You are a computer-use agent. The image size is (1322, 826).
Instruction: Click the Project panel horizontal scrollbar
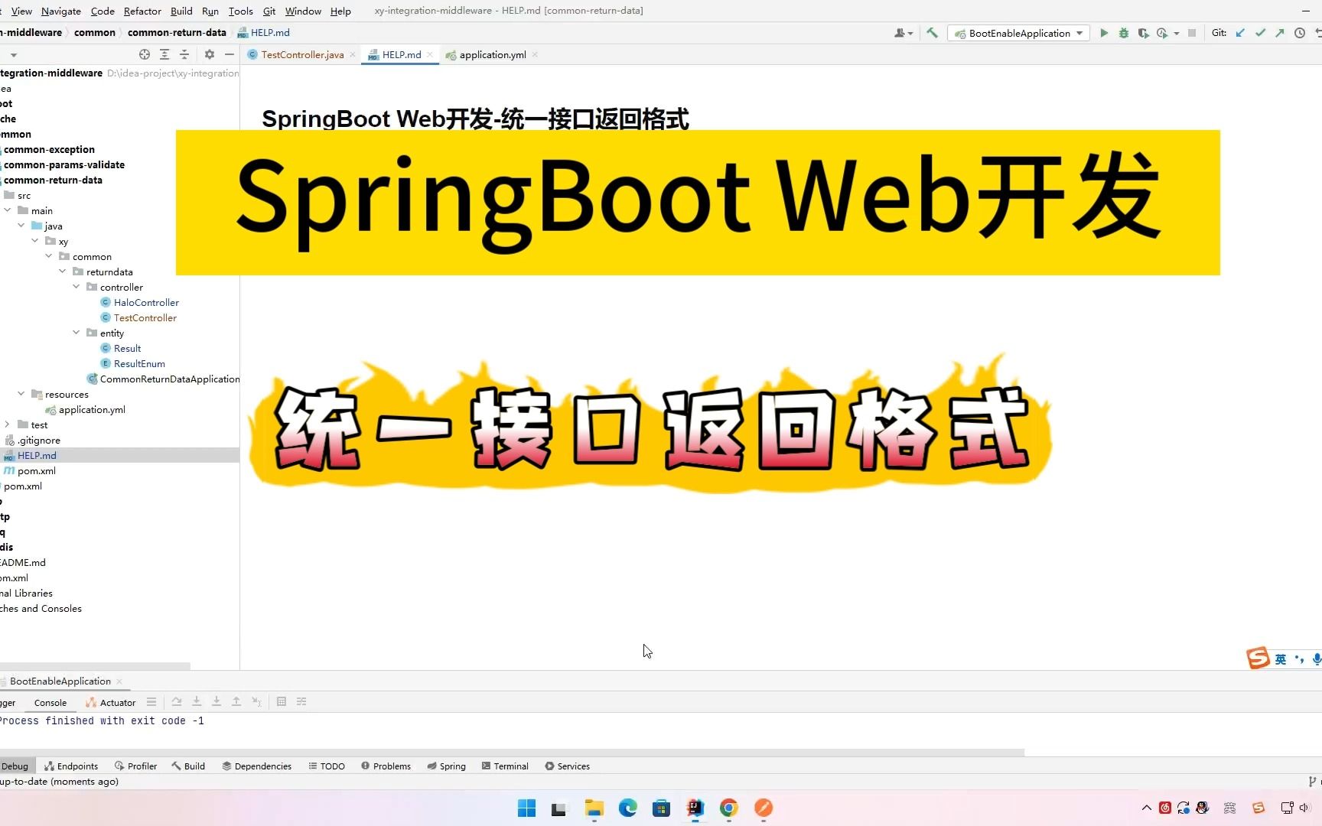(95, 666)
